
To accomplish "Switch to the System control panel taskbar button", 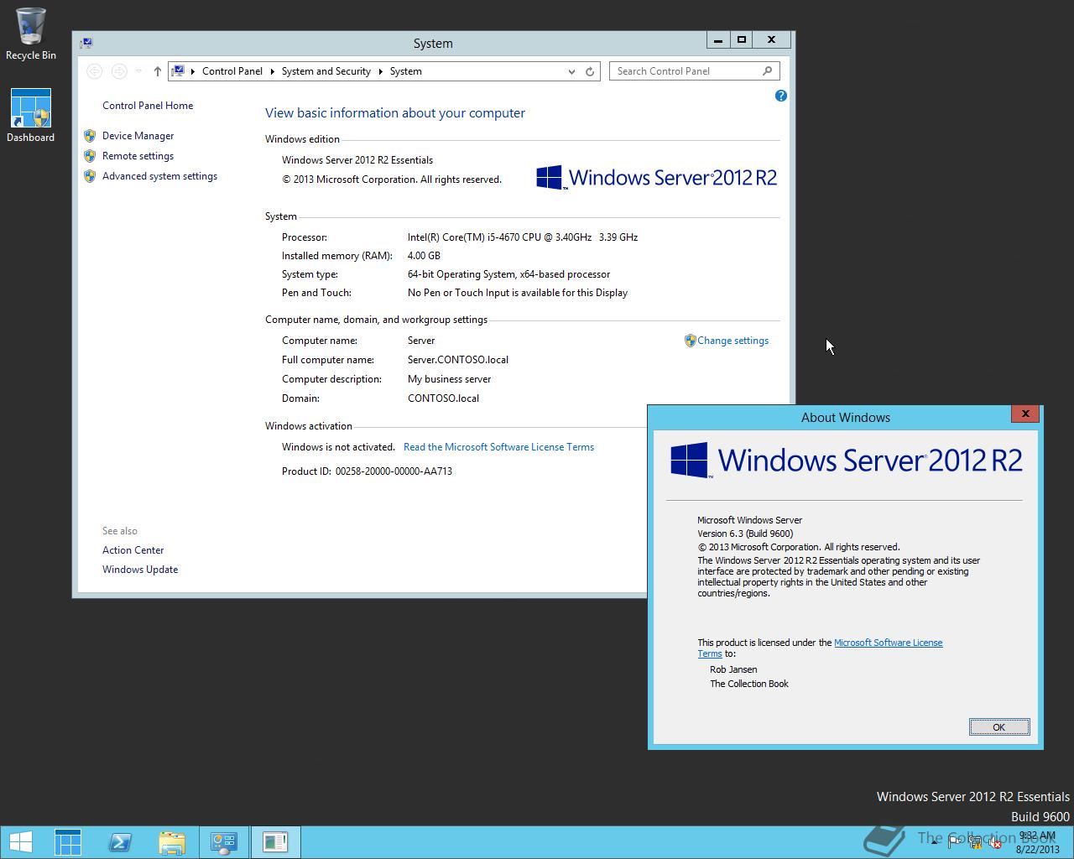I will click(x=224, y=842).
